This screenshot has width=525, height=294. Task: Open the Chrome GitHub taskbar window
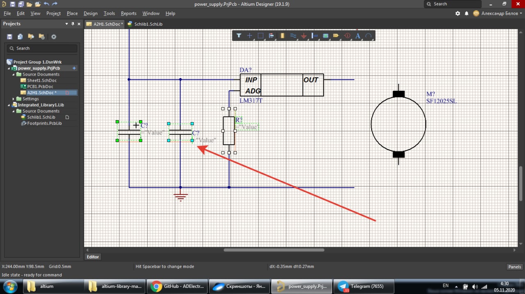[178, 286]
